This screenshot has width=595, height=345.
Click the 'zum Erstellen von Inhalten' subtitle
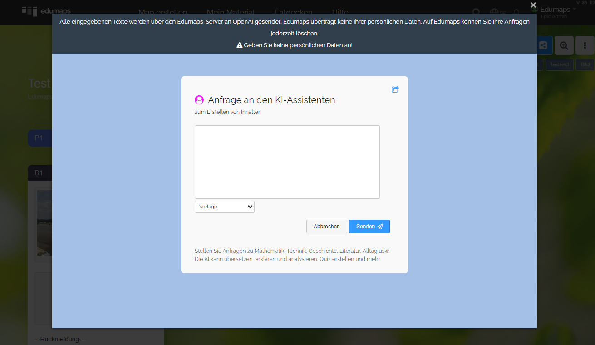(x=228, y=112)
